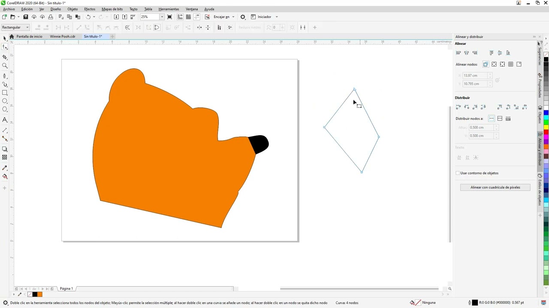Select the Color Eyedropper tool
The width and height of the screenshot is (549, 308).
coord(5,168)
